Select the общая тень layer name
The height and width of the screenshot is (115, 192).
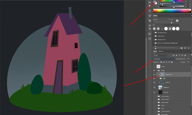click(x=169, y=75)
